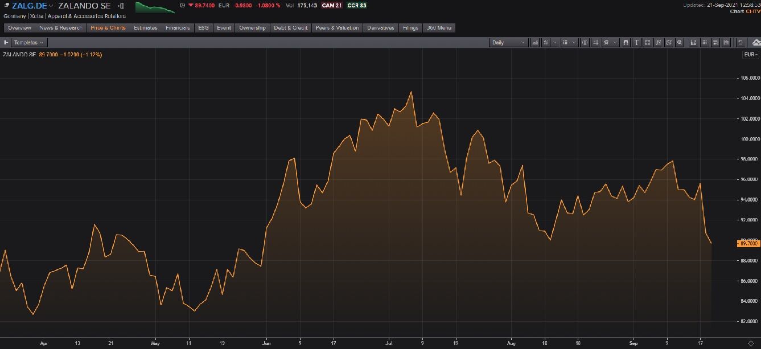Open the Peers & Valuation tab
The height and width of the screenshot is (349, 761).
[x=337, y=28]
